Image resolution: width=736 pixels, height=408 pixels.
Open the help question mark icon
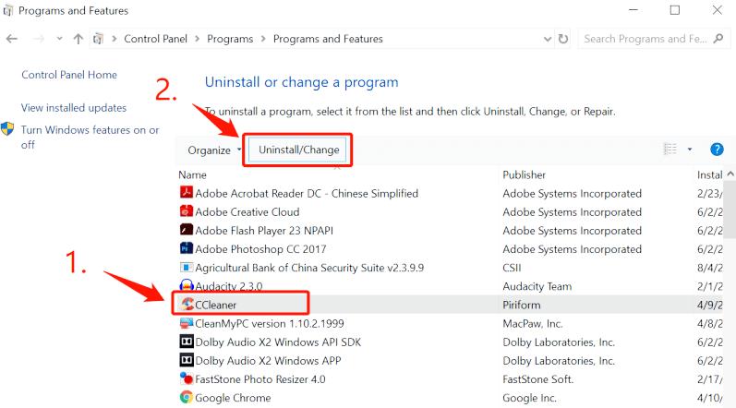[x=717, y=150]
